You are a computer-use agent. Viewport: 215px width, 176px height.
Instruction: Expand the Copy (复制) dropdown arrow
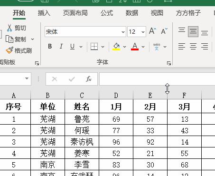[32, 39]
